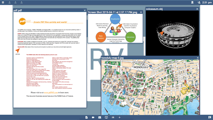Viewport: 213px width, 120px height.
Task: Click the add participant icon
Action: pos(199,2)
